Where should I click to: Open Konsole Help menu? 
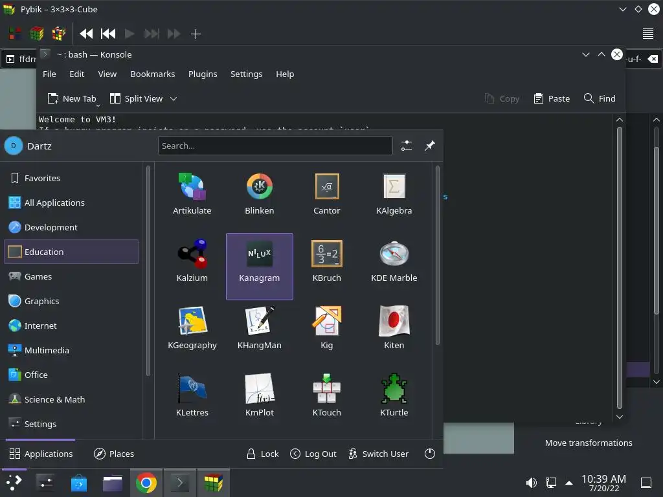pyautogui.click(x=285, y=74)
